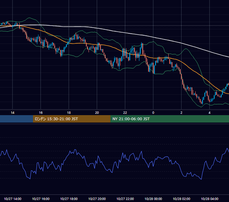Screen dimensions: 229x202
Task: Click the NY 21:00-06:00 JST session bar
Action: tap(169, 119)
